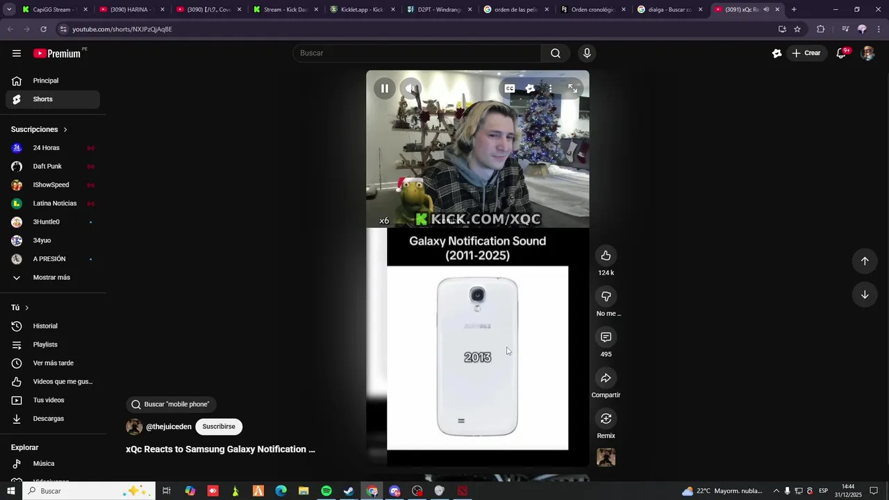Mute the Short's volume
This screenshot has width=889, height=500.
pyautogui.click(x=411, y=89)
